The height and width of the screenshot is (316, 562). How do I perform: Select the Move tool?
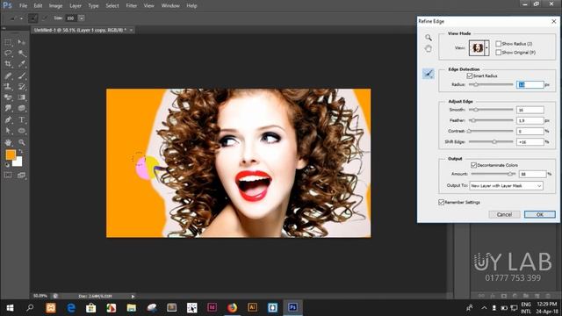(x=21, y=42)
